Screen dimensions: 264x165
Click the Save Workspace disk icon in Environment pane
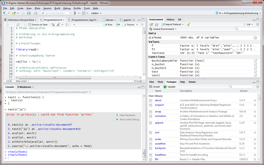156,24
